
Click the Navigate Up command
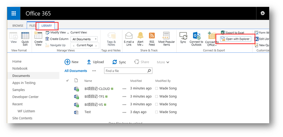click(56, 45)
